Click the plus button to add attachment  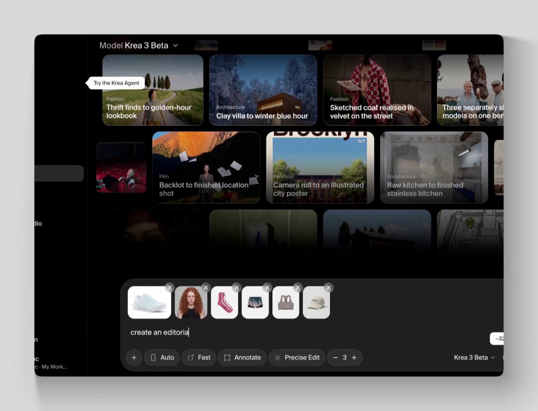coord(134,357)
